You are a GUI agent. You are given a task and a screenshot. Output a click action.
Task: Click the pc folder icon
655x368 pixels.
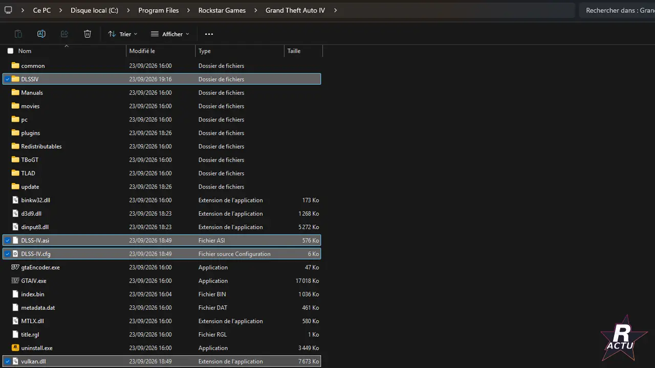pos(15,119)
